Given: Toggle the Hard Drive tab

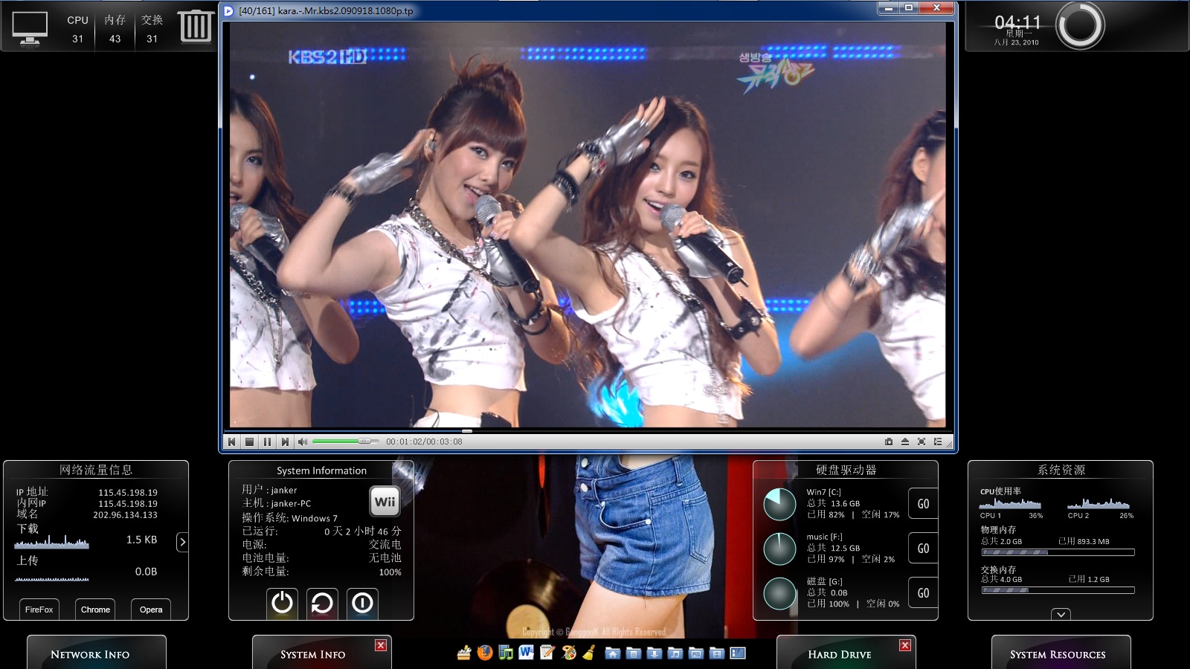Looking at the screenshot, I should pos(846,653).
